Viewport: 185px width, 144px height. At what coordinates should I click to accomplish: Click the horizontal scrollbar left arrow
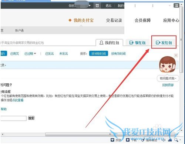coord(3,134)
